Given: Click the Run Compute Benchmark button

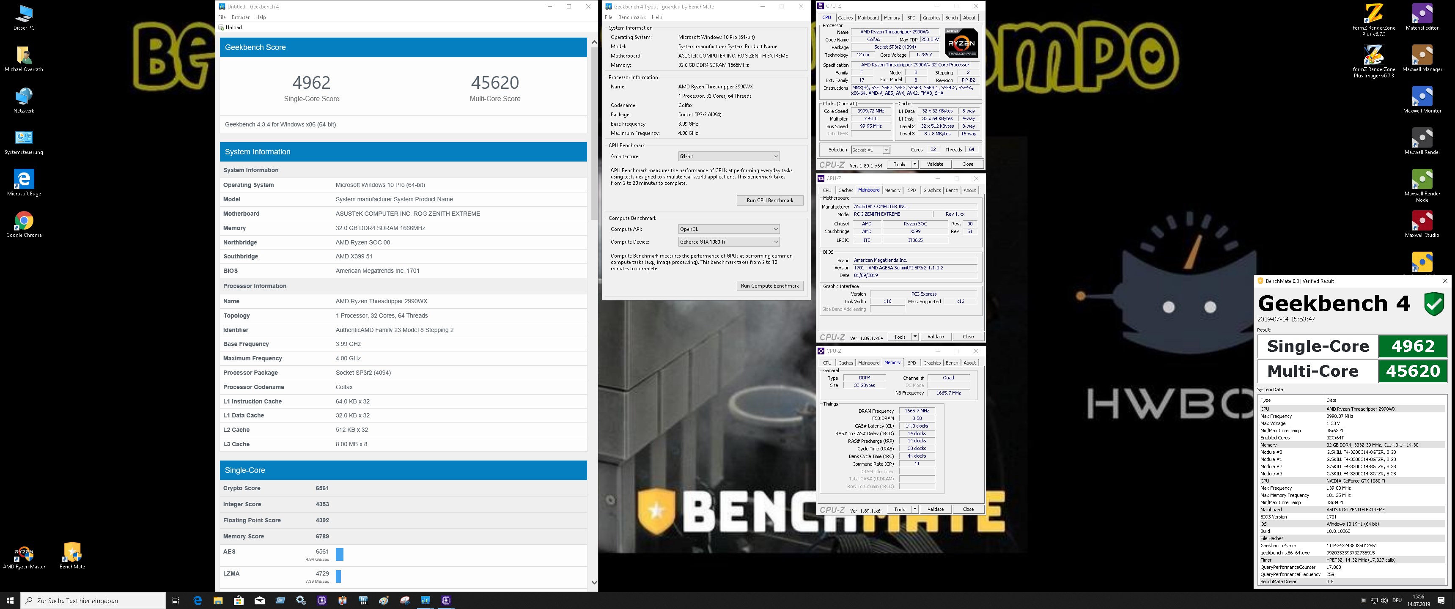Looking at the screenshot, I should coord(770,286).
